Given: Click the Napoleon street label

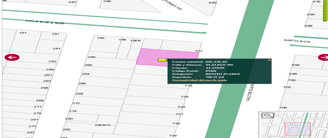Looking at the screenshot, I should [297, 41].
